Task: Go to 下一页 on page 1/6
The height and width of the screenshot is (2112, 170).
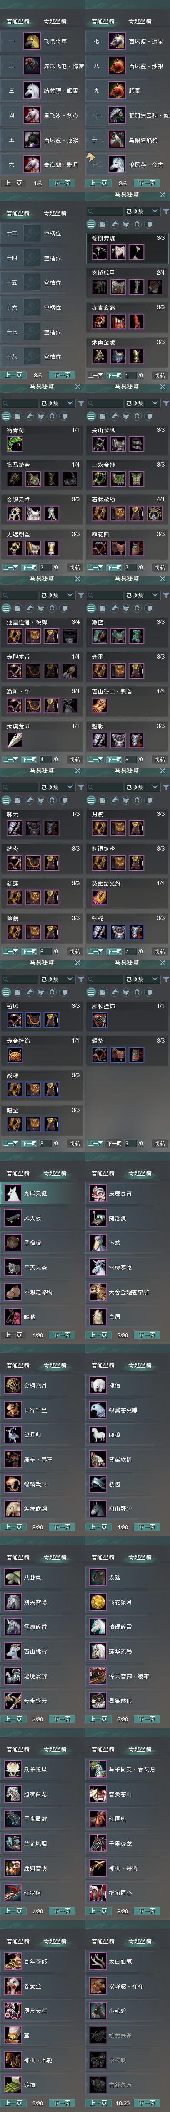Action: tap(61, 183)
